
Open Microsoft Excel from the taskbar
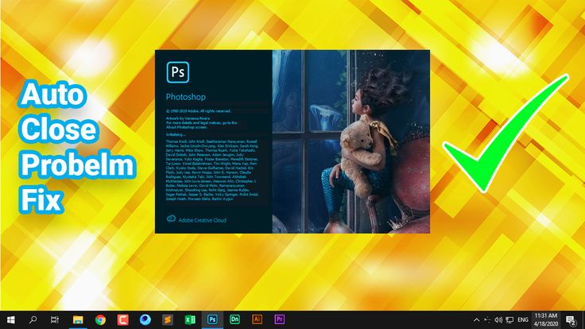pyautogui.click(x=190, y=319)
